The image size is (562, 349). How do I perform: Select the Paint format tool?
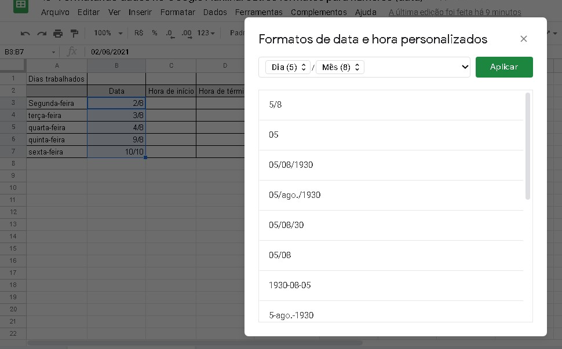(75, 33)
